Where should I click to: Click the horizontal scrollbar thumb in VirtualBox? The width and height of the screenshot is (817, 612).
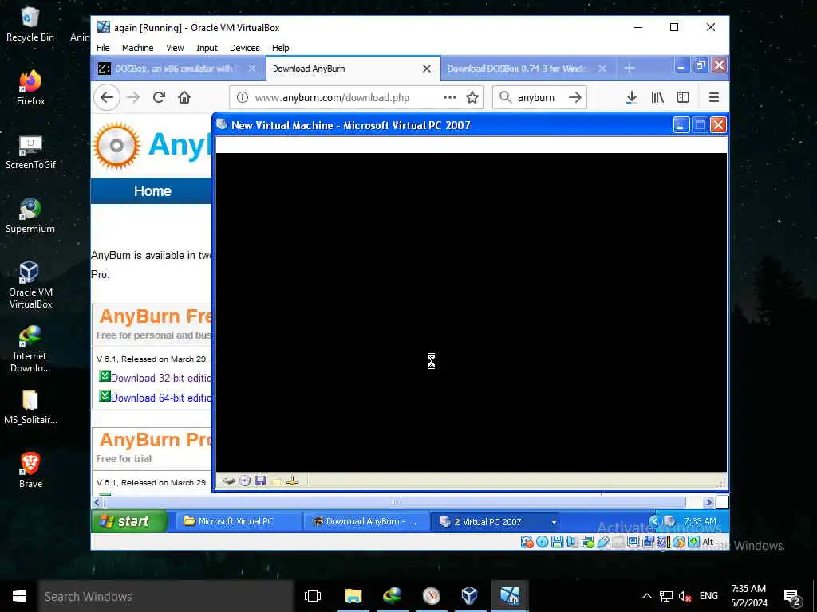[x=395, y=502]
